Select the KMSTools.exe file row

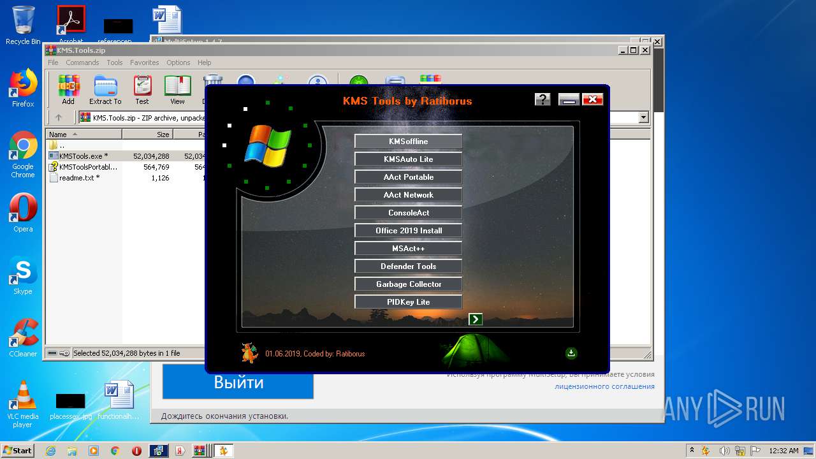[125, 156]
